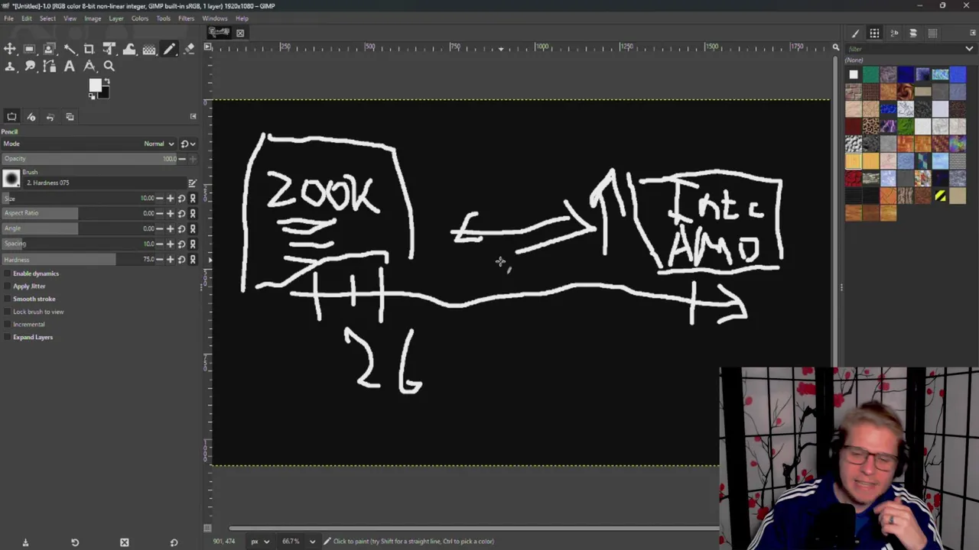Screen dimensions: 979x550
Task: Select the Rectangle Select tool
Action: [30, 49]
